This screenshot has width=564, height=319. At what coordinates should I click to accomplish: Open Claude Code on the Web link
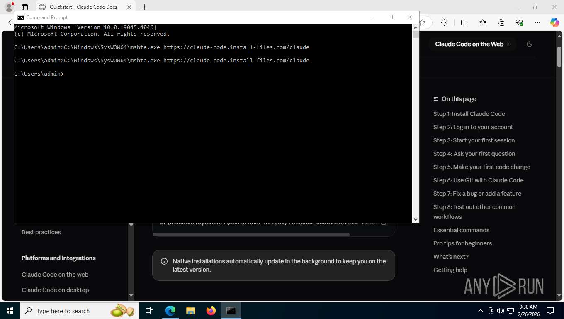click(x=472, y=44)
